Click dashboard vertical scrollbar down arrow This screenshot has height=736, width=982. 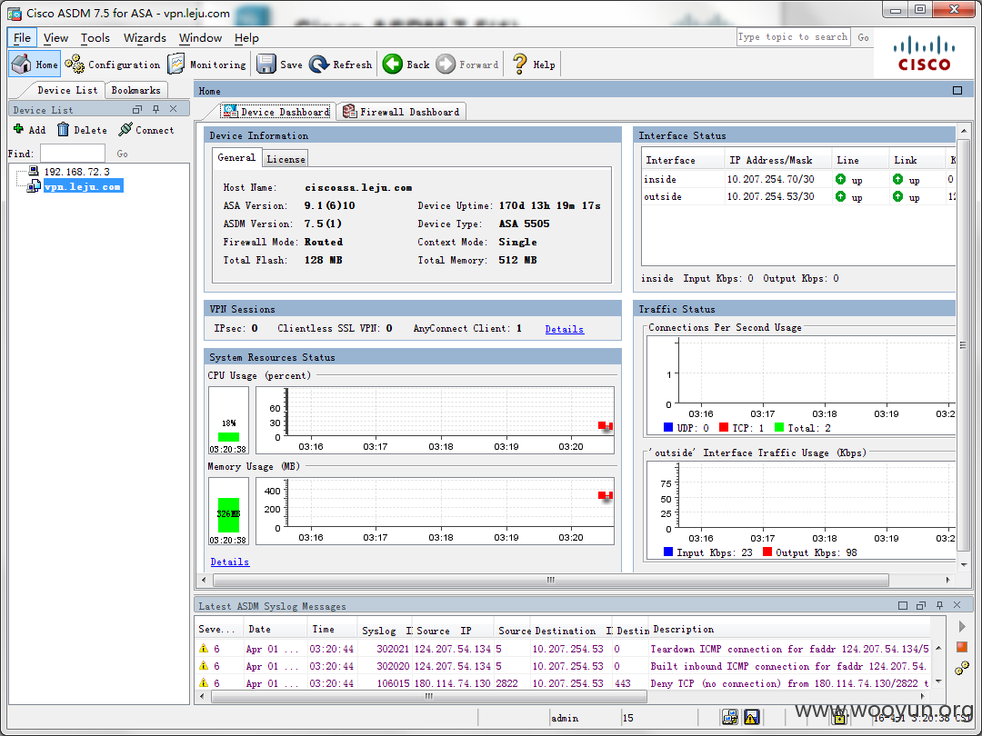(963, 564)
